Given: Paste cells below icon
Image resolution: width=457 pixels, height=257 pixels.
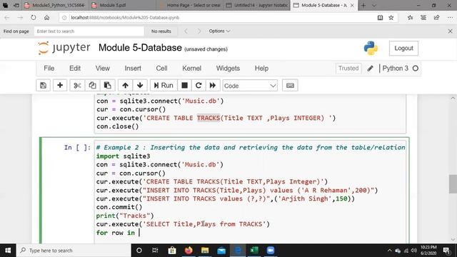Looking at the screenshot, I should [x=108, y=86].
